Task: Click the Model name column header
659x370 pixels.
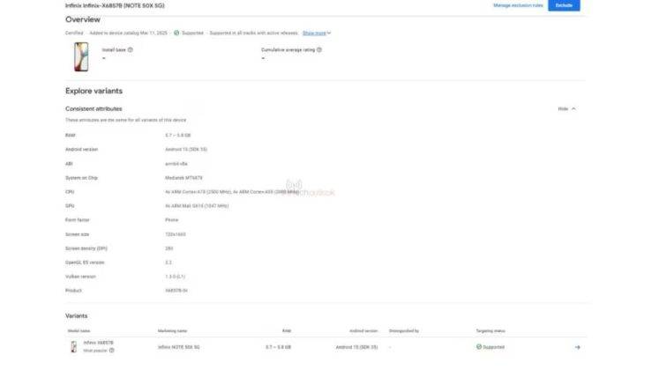Action: (x=79, y=330)
